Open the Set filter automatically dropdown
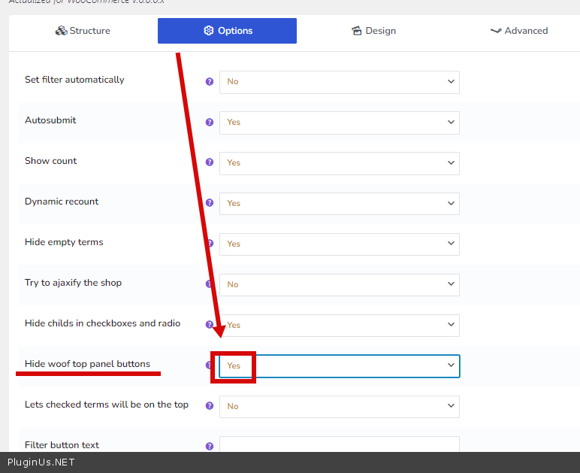The height and width of the screenshot is (473, 580). (339, 81)
